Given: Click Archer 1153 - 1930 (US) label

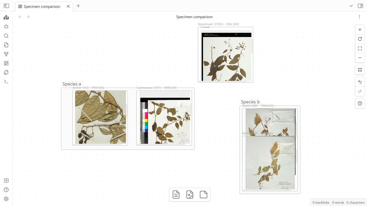Looking at the screenshot, I should point(88,88).
